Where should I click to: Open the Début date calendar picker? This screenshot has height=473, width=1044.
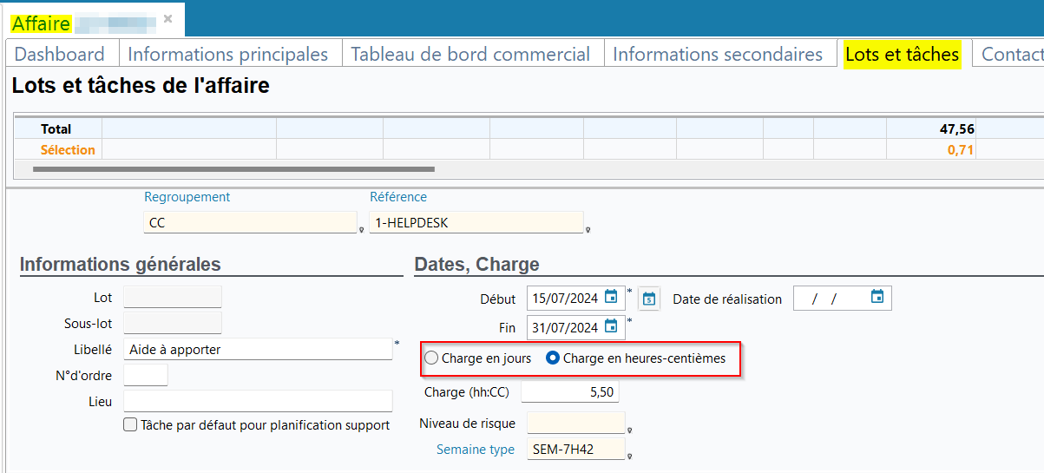tap(611, 298)
